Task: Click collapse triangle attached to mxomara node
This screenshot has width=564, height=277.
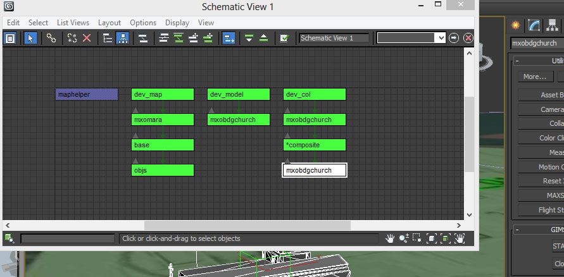Action: coord(135,110)
